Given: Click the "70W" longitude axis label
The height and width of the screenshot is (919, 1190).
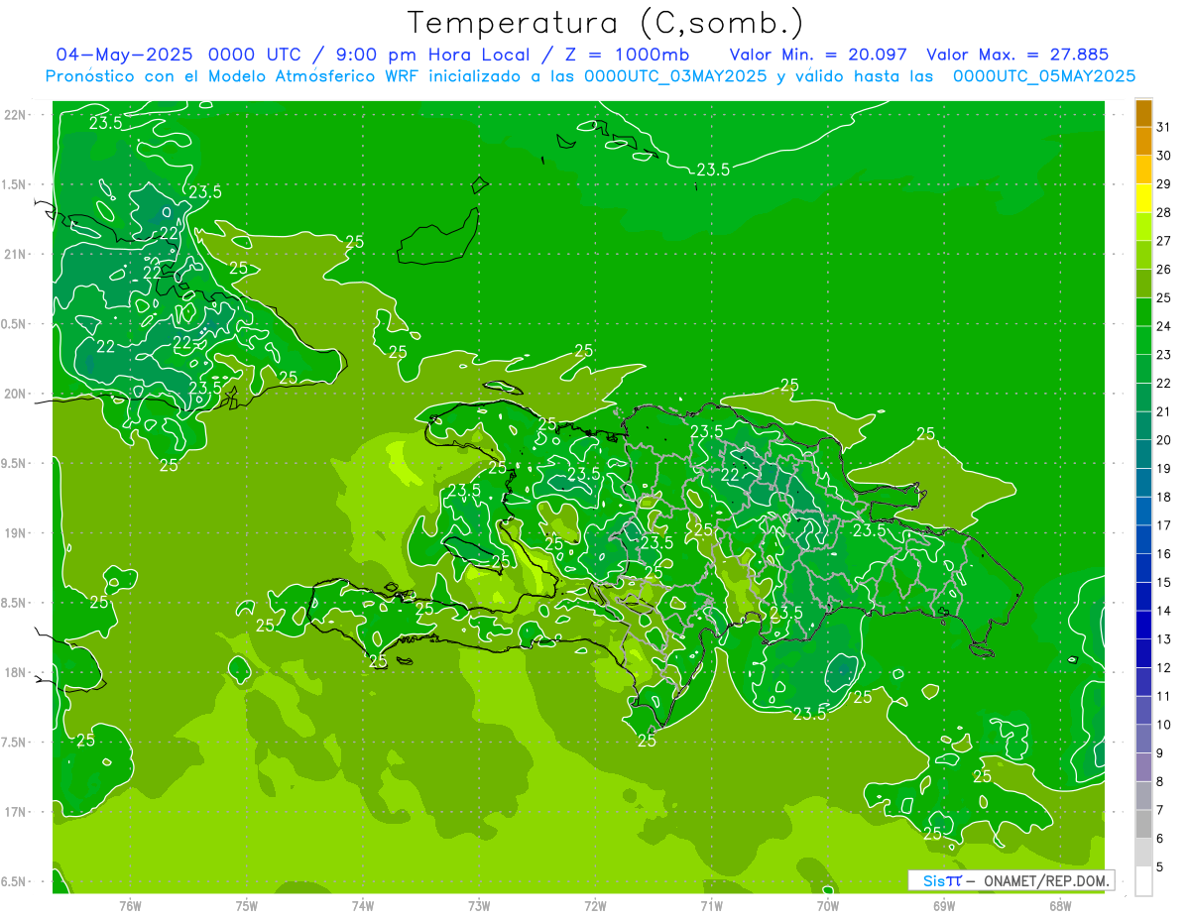Looking at the screenshot, I should (x=828, y=905).
